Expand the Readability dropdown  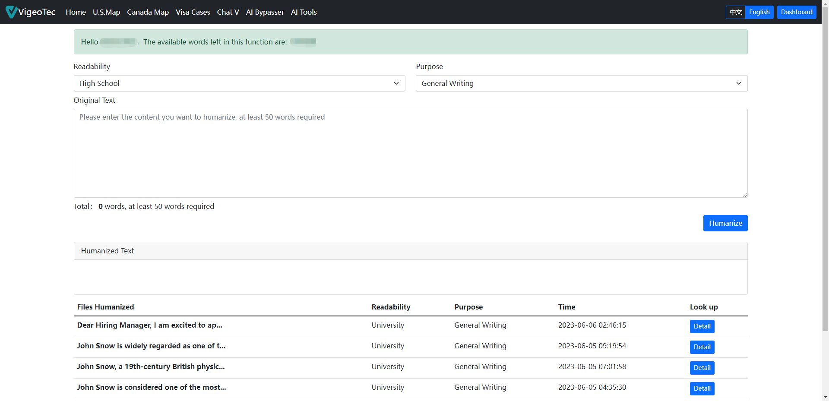click(x=239, y=83)
